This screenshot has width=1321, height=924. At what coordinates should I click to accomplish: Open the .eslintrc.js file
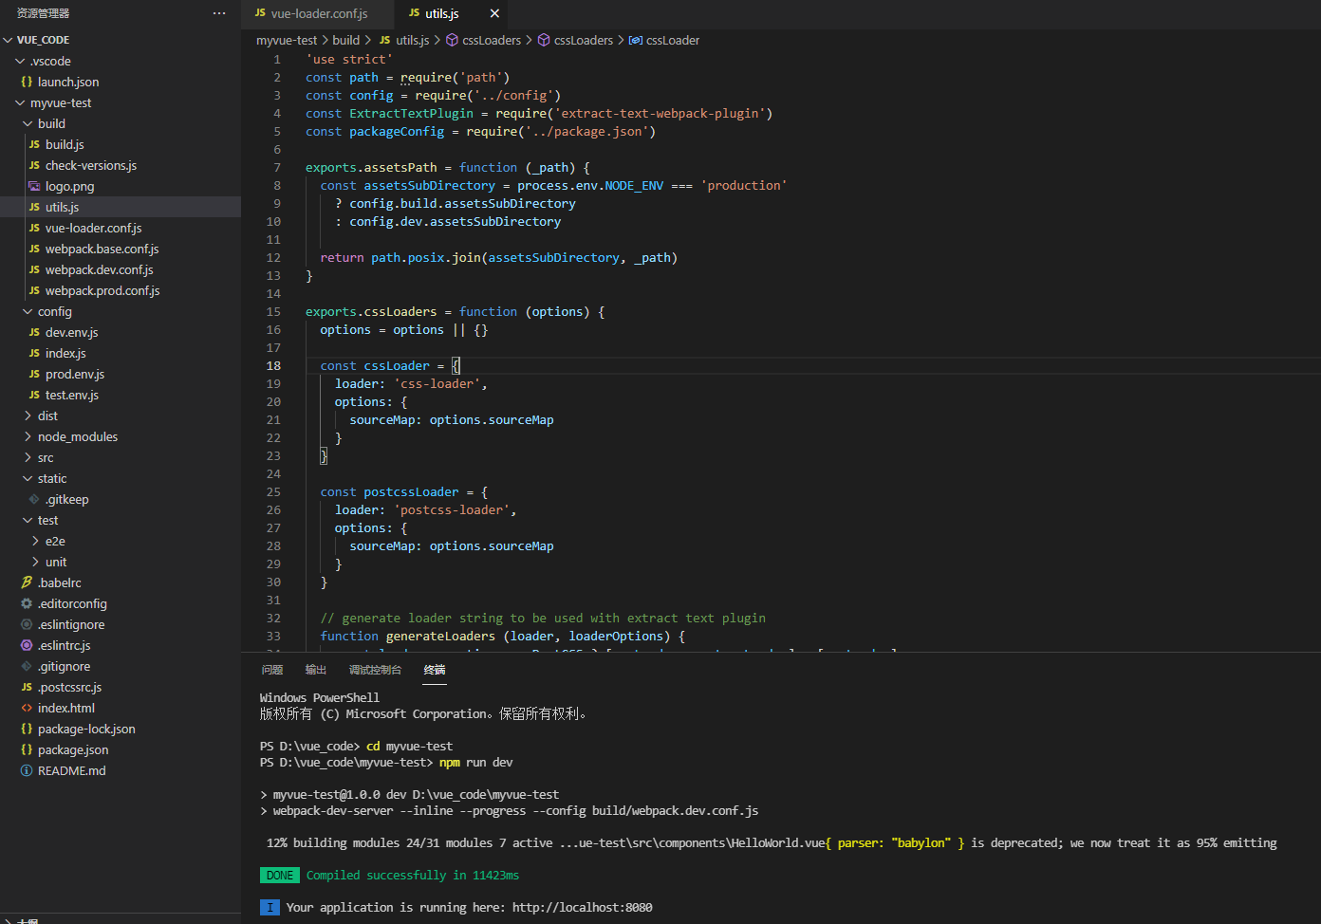tap(121, 645)
